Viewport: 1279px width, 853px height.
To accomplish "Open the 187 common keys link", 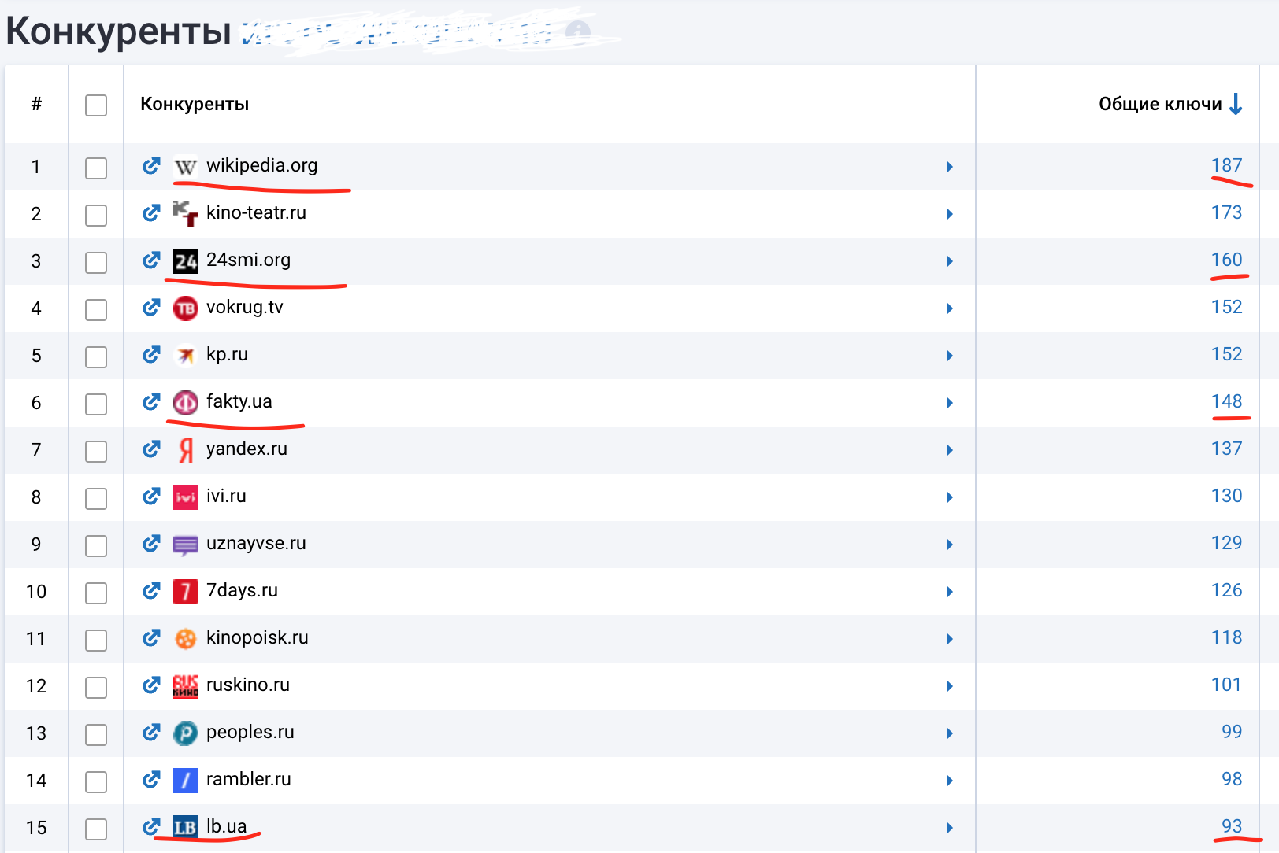I will click(1226, 165).
